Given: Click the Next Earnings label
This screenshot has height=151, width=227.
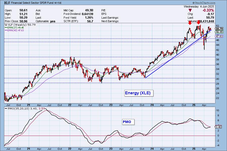Looking at the screenshot, I should 110,21.
